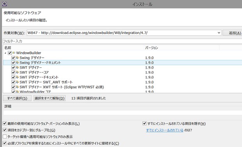The height and width of the screenshot is (147, 242).
Task: Click the SWT デザイナー・コア feature icon
Action: pyautogui.click(x=17, y=72)
